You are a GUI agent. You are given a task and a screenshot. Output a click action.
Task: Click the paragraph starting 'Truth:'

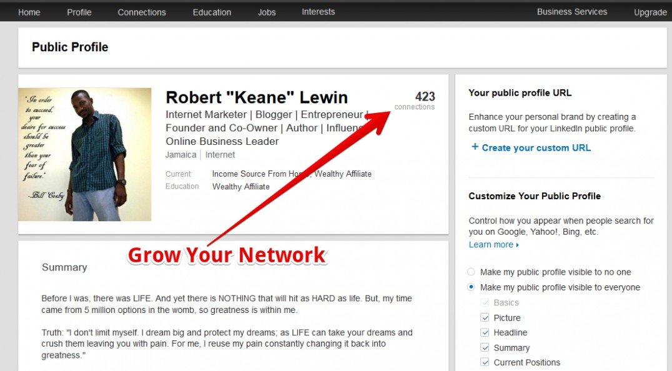(227, 344)
